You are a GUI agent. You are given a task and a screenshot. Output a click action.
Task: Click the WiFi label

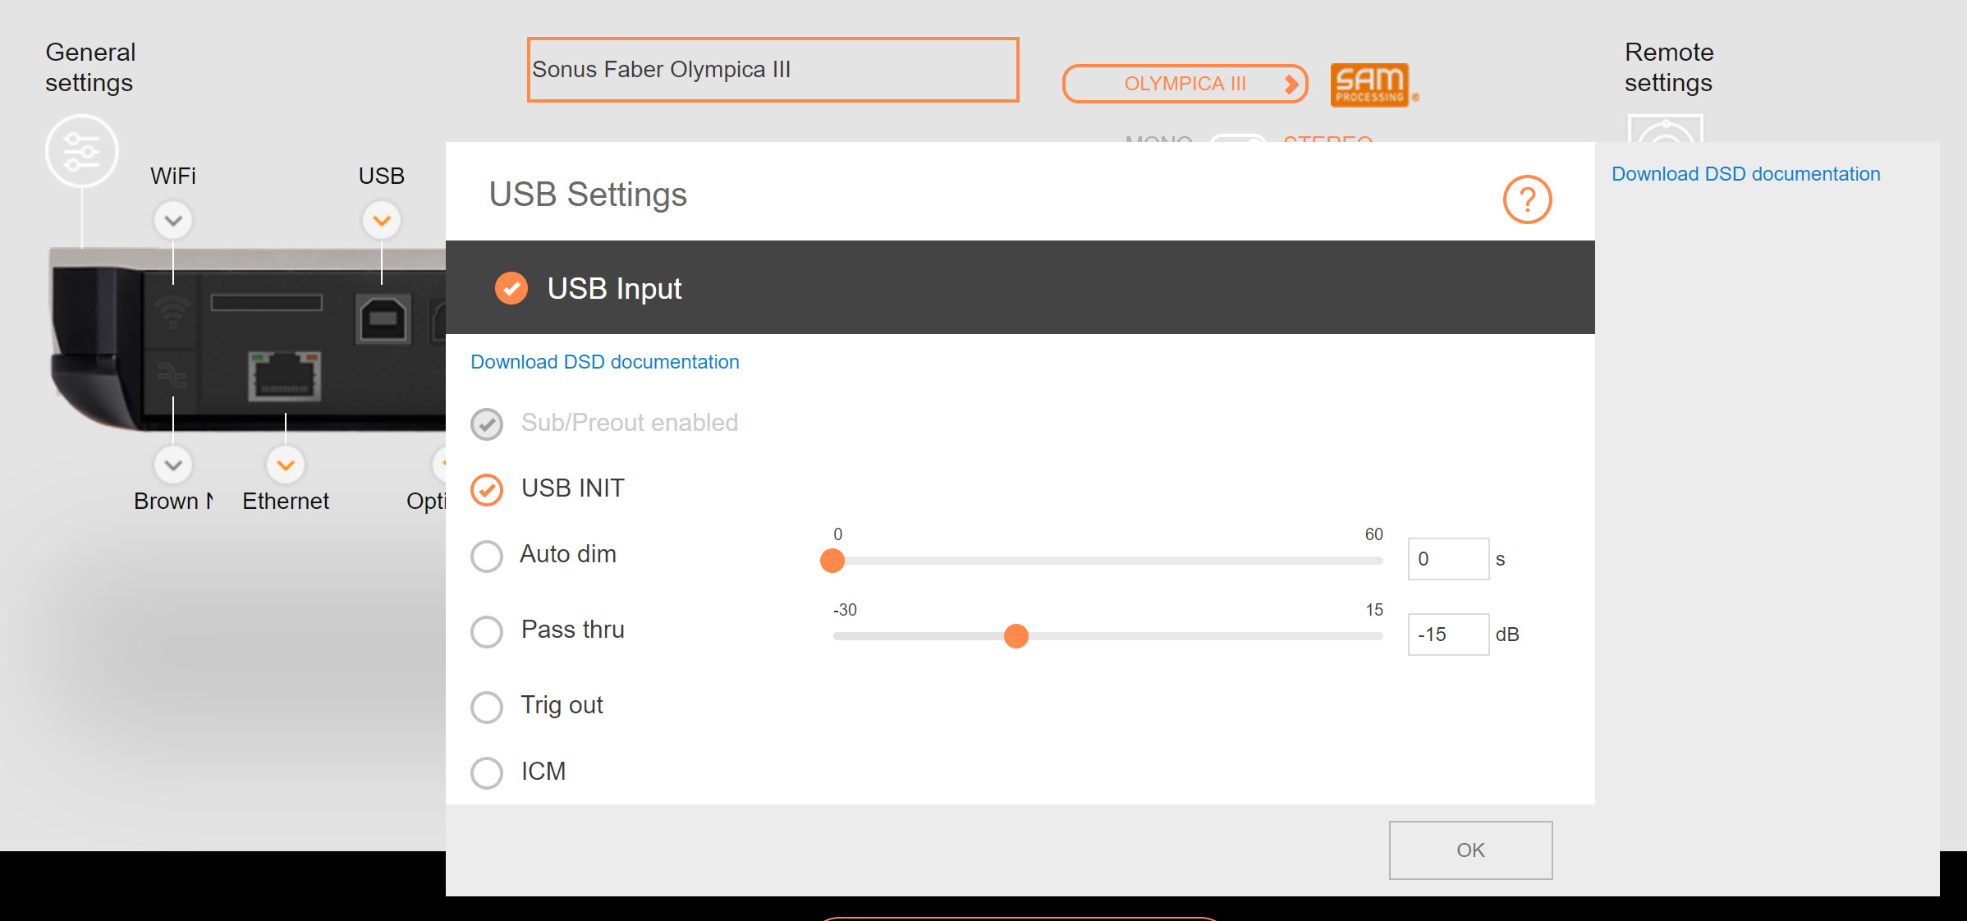173,176
